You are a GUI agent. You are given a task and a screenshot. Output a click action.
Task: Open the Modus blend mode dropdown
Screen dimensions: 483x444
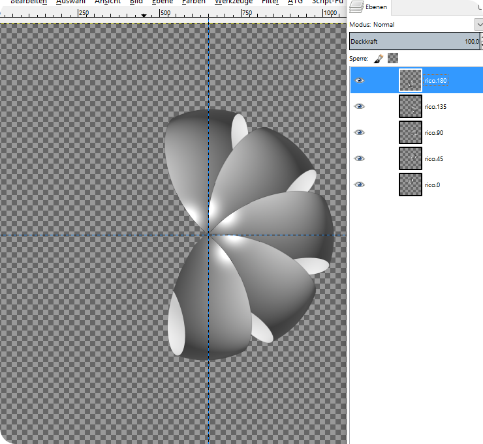[x=478, y=24]
